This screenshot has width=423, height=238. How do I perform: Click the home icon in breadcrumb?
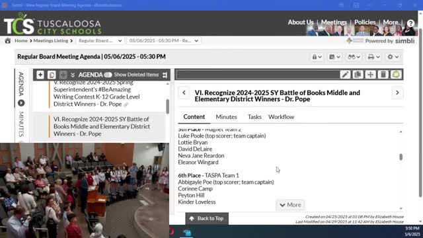(x=7, y=41)
